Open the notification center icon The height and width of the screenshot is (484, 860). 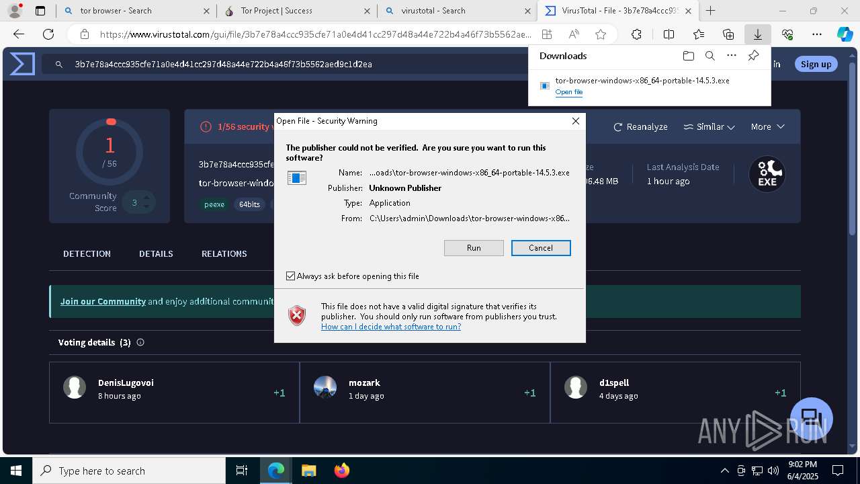point(838,471)
